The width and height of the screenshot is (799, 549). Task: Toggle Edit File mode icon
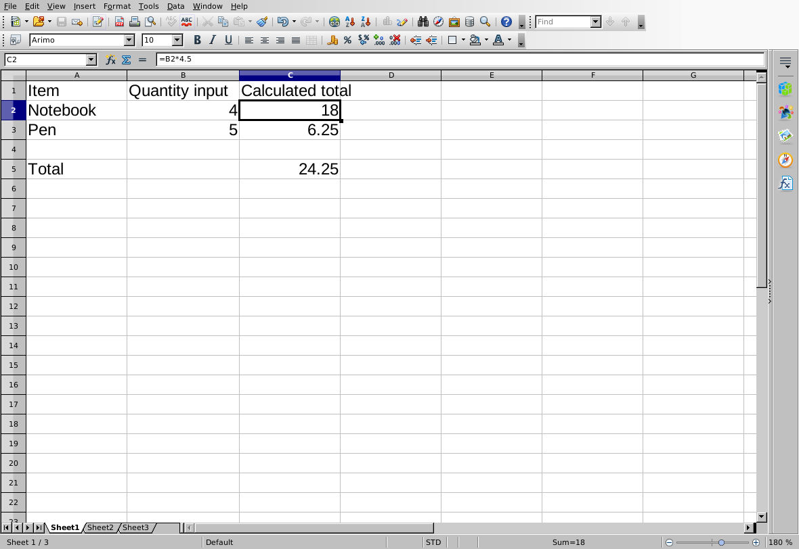(x=98, y=22)
